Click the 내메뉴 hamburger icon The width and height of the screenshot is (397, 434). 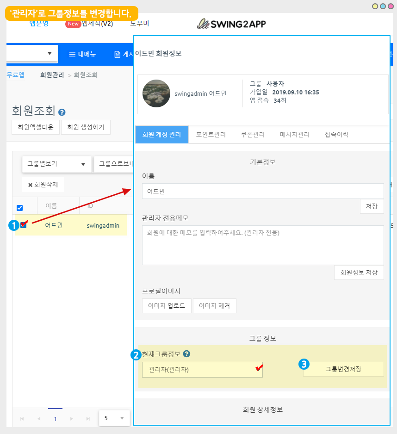[72, 54]
